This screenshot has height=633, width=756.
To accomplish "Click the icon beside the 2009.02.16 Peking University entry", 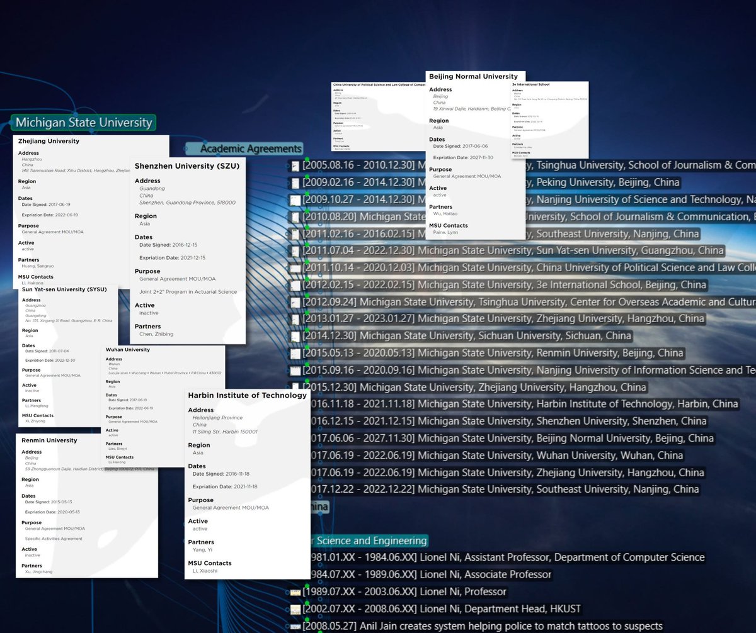I will pos(295,183).
